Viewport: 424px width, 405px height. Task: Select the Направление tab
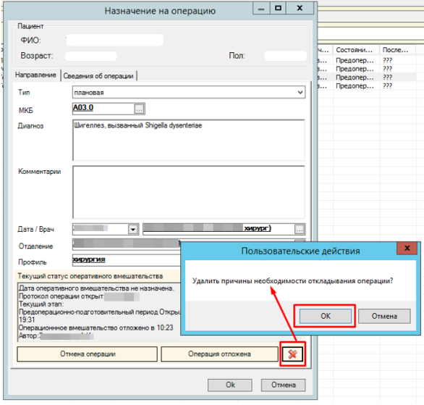tap(35, 75)
